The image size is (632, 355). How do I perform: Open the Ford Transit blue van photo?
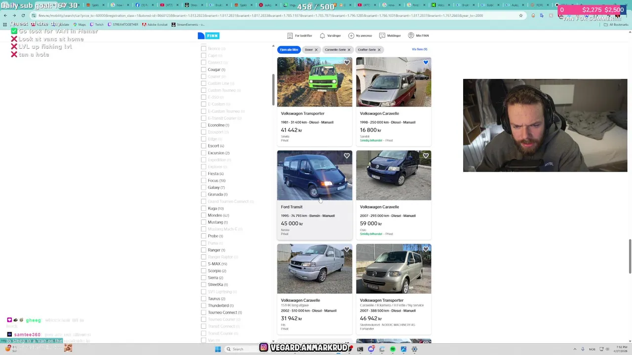click(315, 176)
